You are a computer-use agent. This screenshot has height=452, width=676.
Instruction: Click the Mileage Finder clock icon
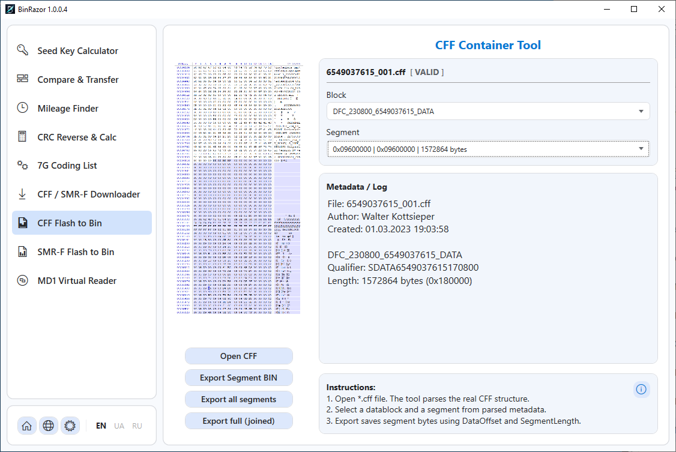click(22, 107)
